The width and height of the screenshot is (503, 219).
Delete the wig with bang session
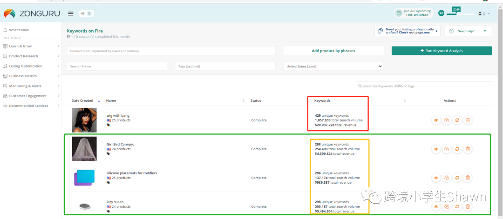(468, 120)
